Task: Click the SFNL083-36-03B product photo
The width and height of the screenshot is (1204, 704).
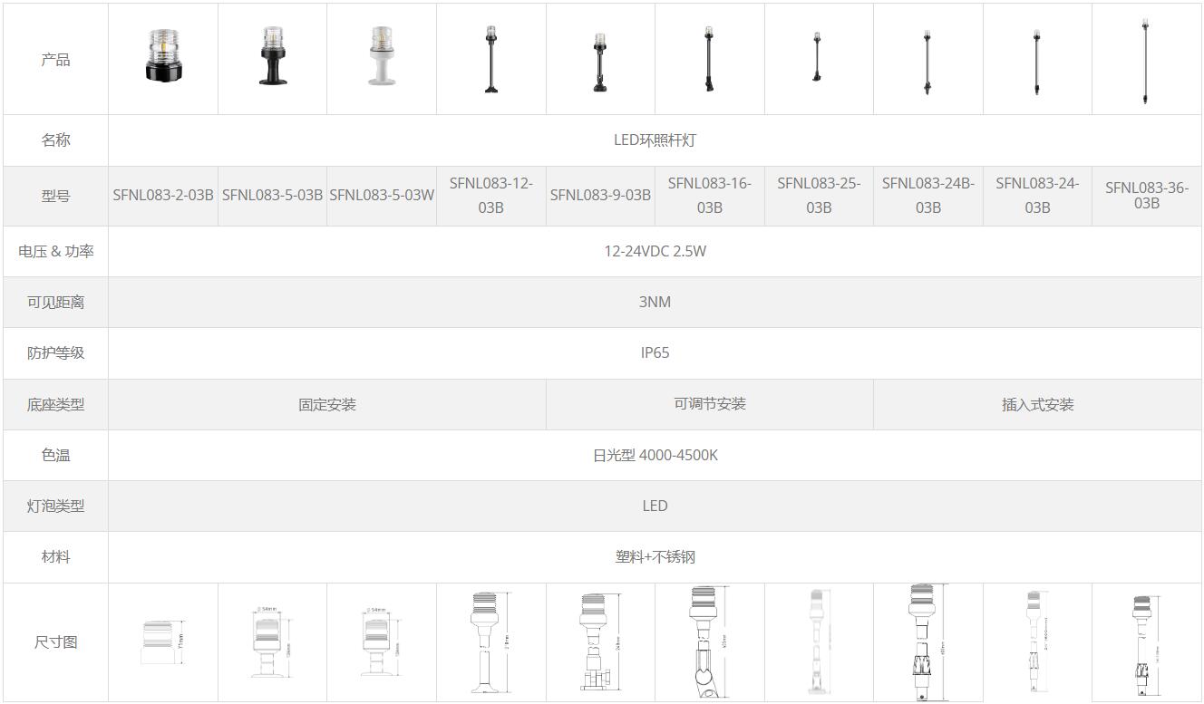Action: click(1146, 62)
